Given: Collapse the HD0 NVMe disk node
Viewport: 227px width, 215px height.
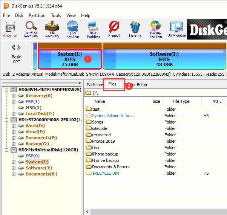Looking at the screenshot, I should (6, 90).
